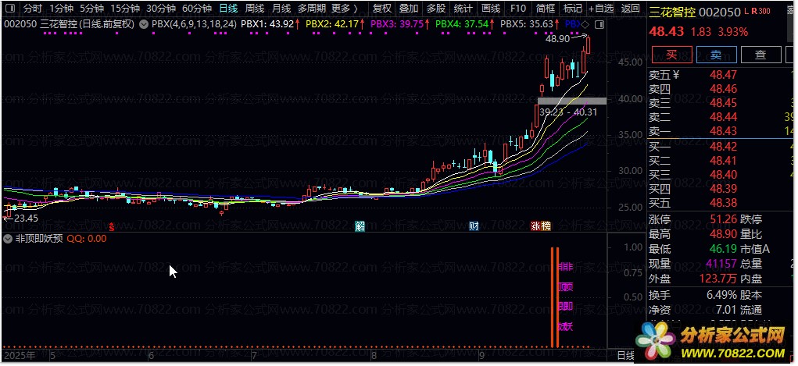Click the magenta PBX3: 39.75 value
Image resolution: width=798 pixels, height=366 pixels.
pos(398,24)
